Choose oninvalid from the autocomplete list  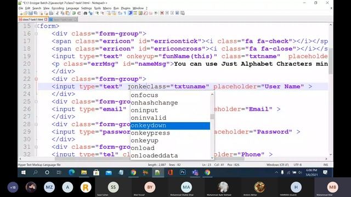[170, 118]
